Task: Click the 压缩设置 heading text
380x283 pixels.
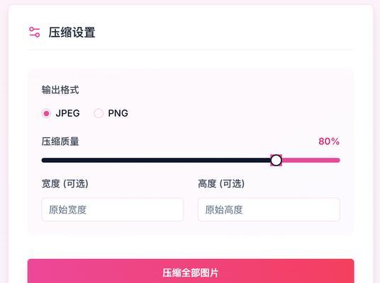Action: click(72, 32)
